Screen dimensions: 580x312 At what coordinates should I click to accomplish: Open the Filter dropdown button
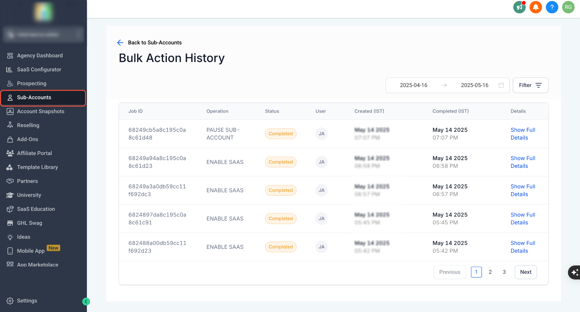tap(530, 85)
